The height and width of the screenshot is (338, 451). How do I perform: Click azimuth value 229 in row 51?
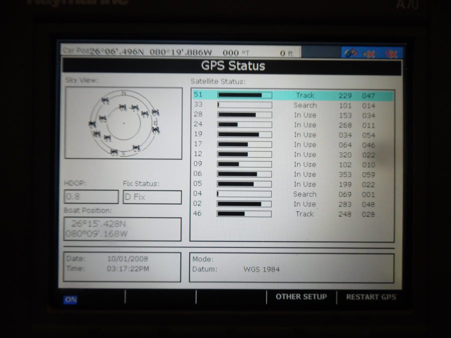coord(345,95)
